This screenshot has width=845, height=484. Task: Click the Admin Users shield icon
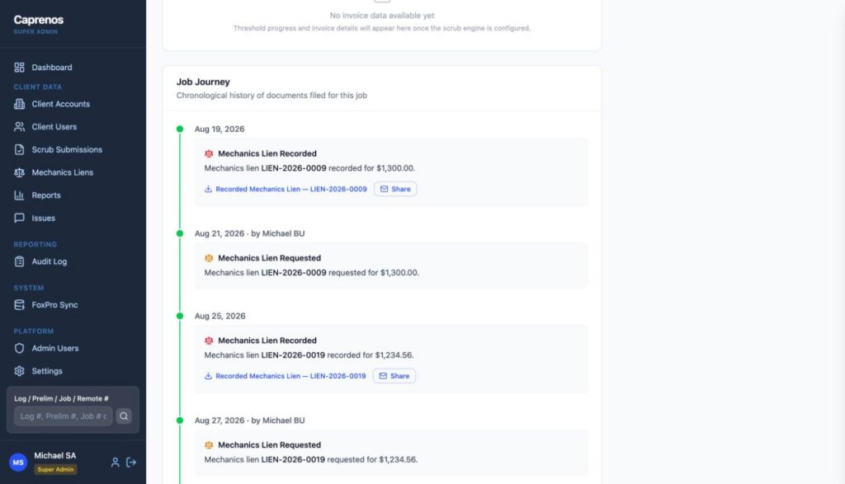pyautogui.click(x=20, y=348)
